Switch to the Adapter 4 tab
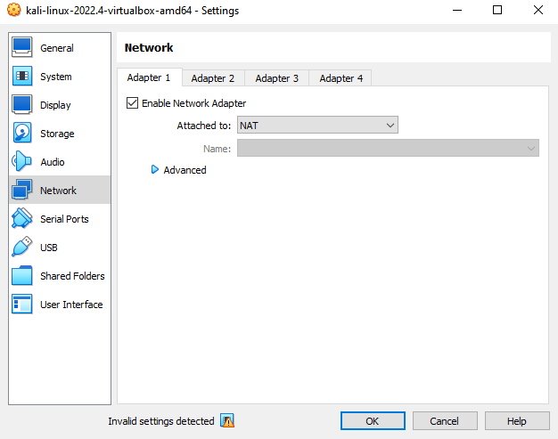This screenshot has height=439, width=558. tap(341, 78)
